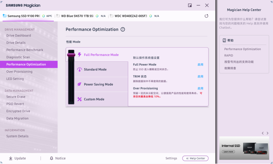Click the 60°C temperature reading
This screenshot has height=164, width=273.
pyautogui.click(x=49, y=16)
